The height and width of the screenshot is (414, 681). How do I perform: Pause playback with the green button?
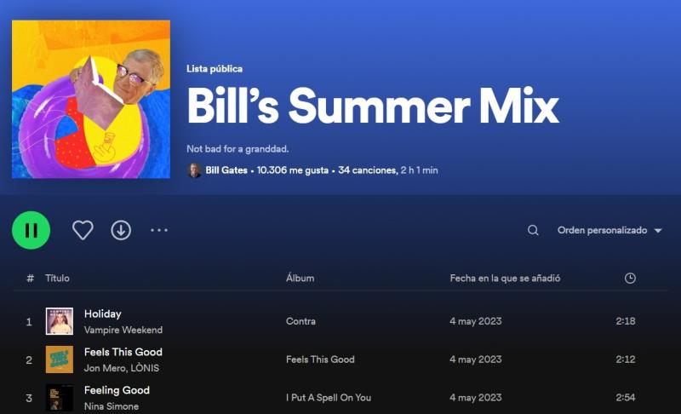31,230
